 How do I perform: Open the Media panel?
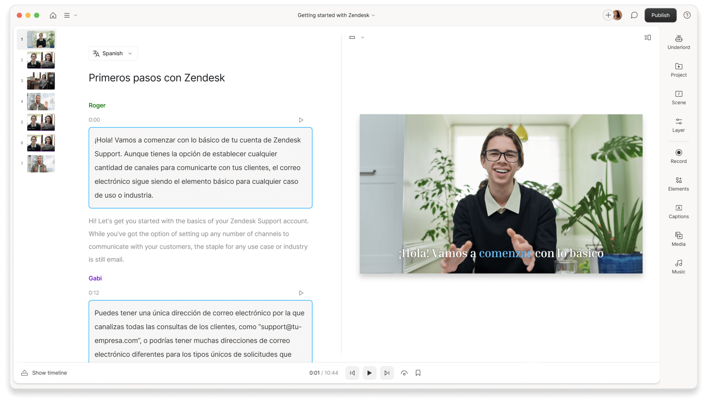[x=678, y=239]
